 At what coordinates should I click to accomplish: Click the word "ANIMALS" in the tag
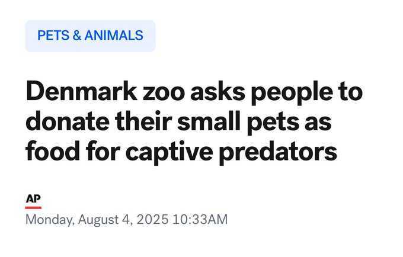[114, 36]
